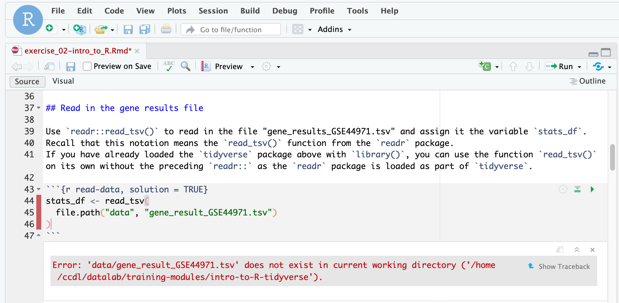Open the New File dropdown arrow

pos(64,30)
